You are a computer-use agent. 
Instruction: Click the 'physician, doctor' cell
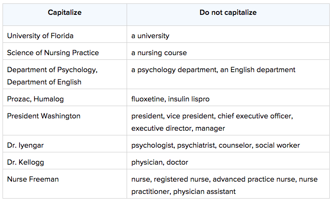228,161
